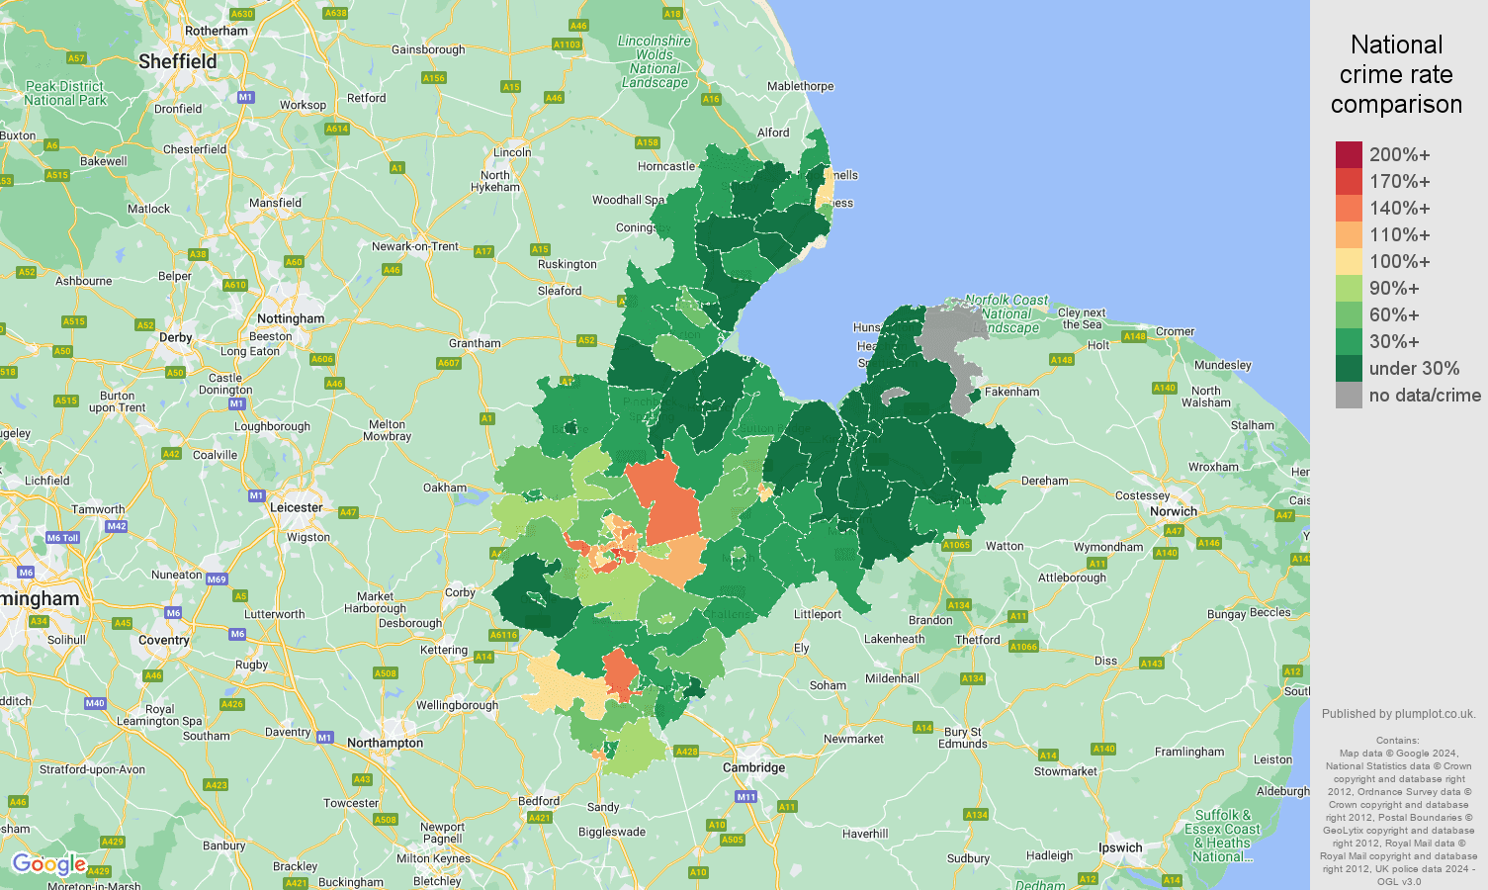Viewport: 1488px width, 890px height.
Task: Click the Norwich city label
Action: point(1174,511)
